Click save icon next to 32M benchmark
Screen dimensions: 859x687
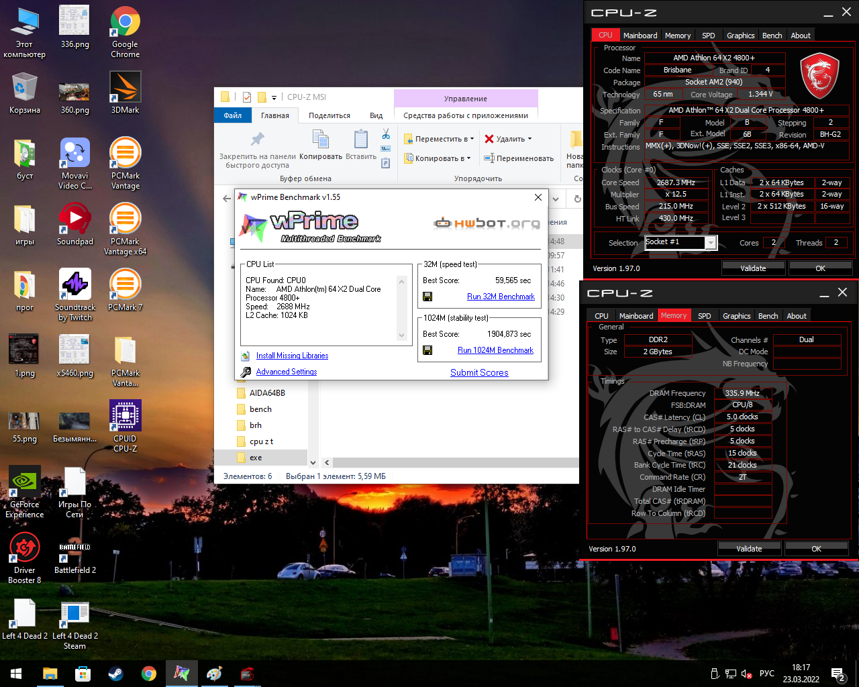click(x=427, y=297)
